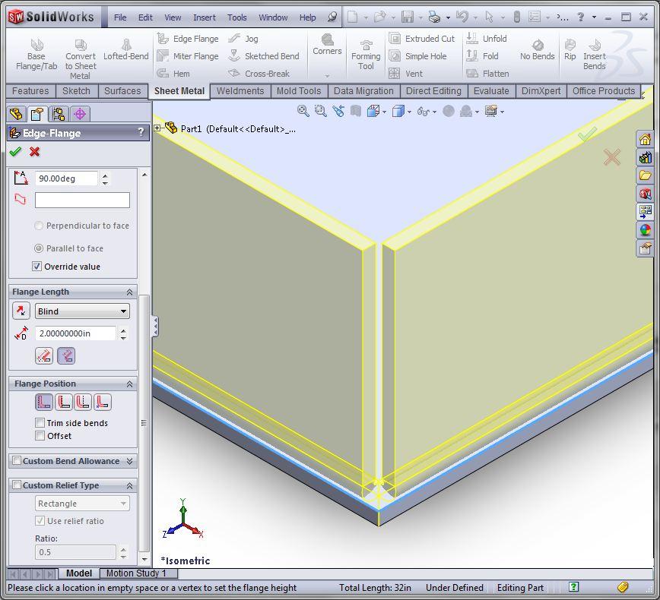
Task: Open the display style dropdown arrow
Action: pos(409,112)
